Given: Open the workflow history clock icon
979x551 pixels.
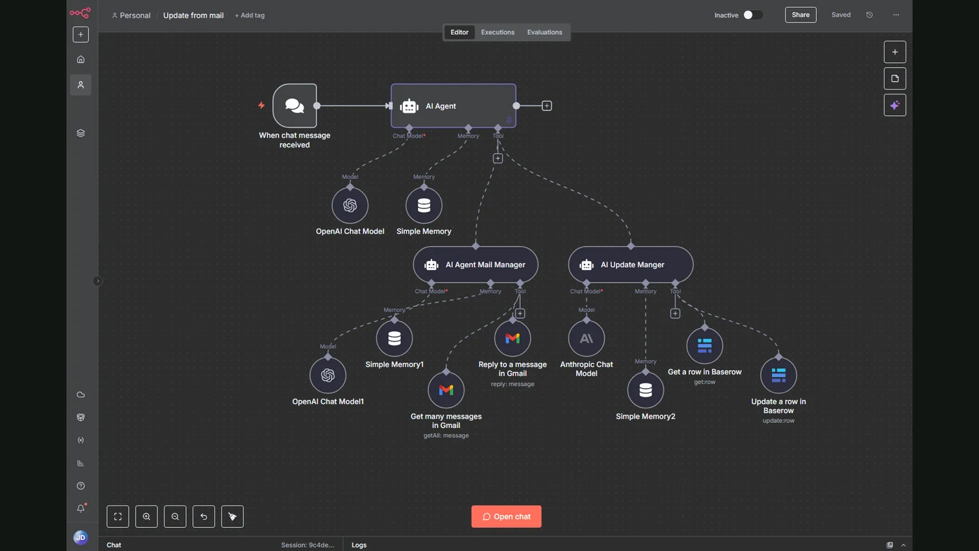Looking at the screenshot, I should coord(869,15).
